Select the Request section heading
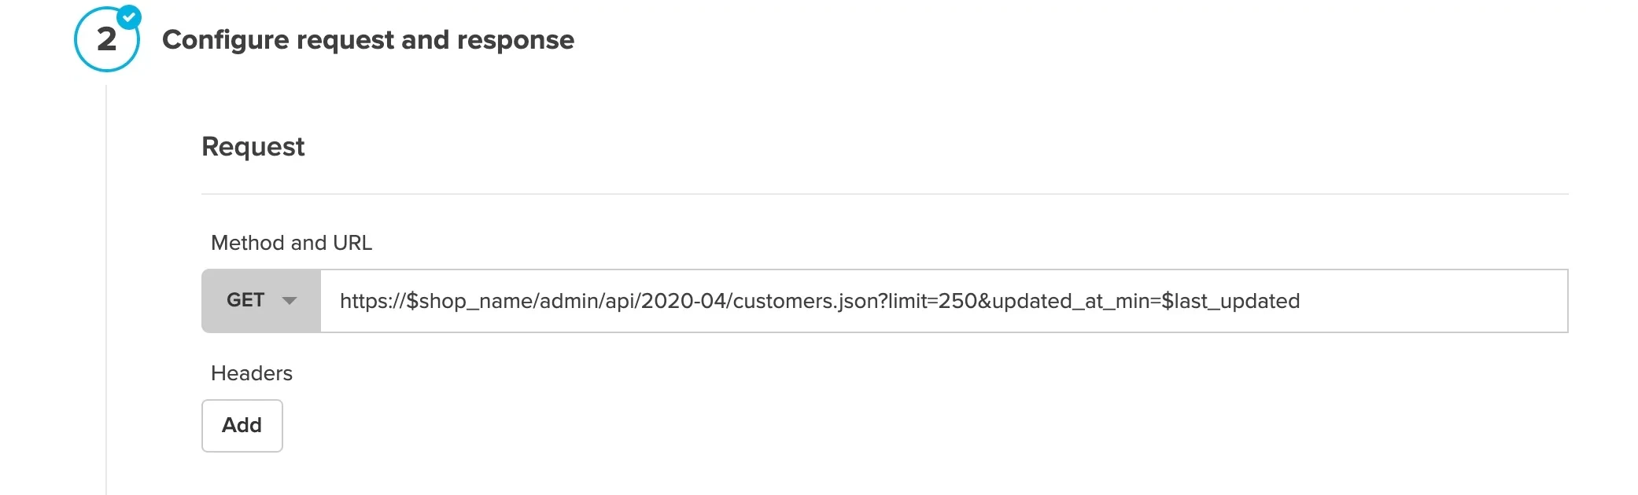This screenshot has width=1638, height=495. (253, 146)
